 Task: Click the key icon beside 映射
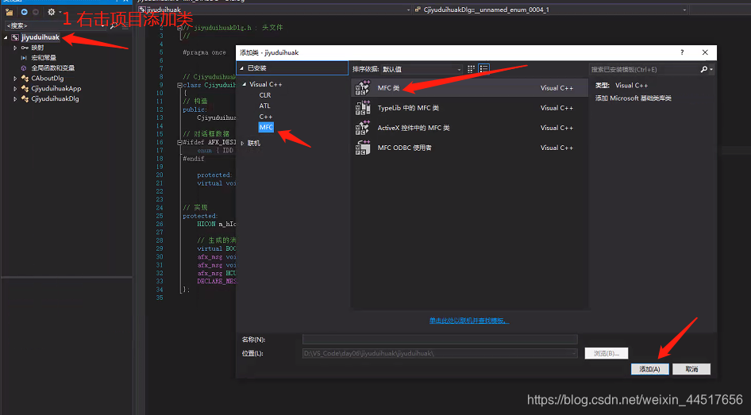(25, 48)
